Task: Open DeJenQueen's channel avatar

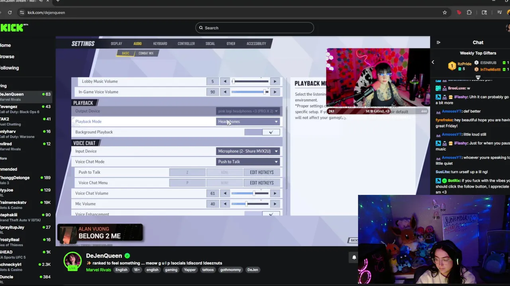Action: click(x=73, y=261)
